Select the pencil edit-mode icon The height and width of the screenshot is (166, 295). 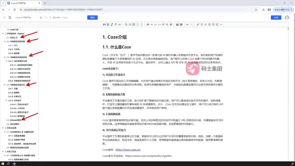(x=198, y=24)
